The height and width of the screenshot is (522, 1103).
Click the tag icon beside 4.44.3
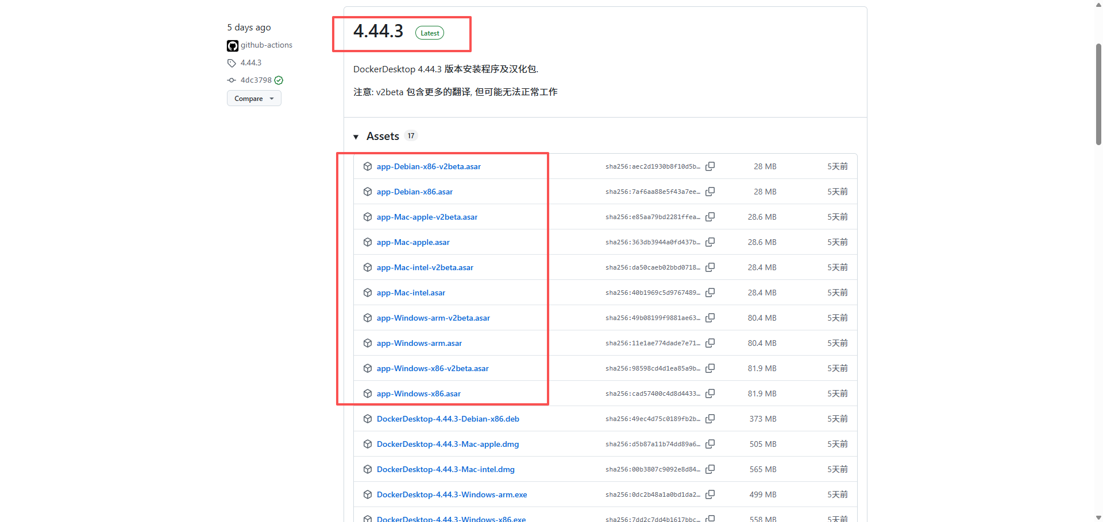(232, 63)
